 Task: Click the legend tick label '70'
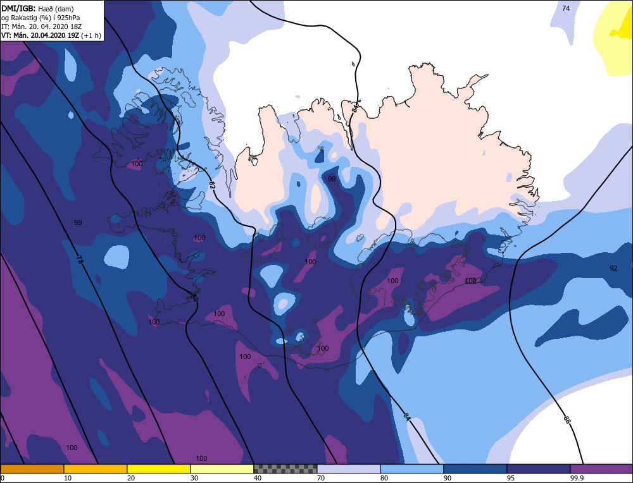click(x=321, y=478)
